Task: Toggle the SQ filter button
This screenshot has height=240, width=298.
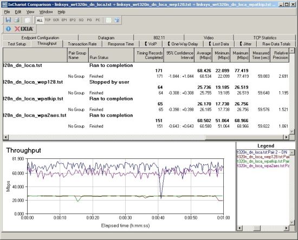Action: (81, 20)
